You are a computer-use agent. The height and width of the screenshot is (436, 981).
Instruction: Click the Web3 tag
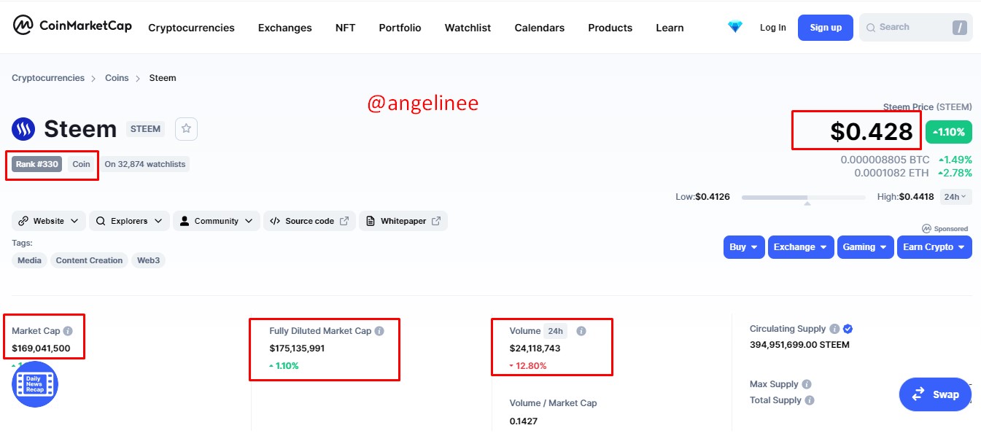click(148, 260)
